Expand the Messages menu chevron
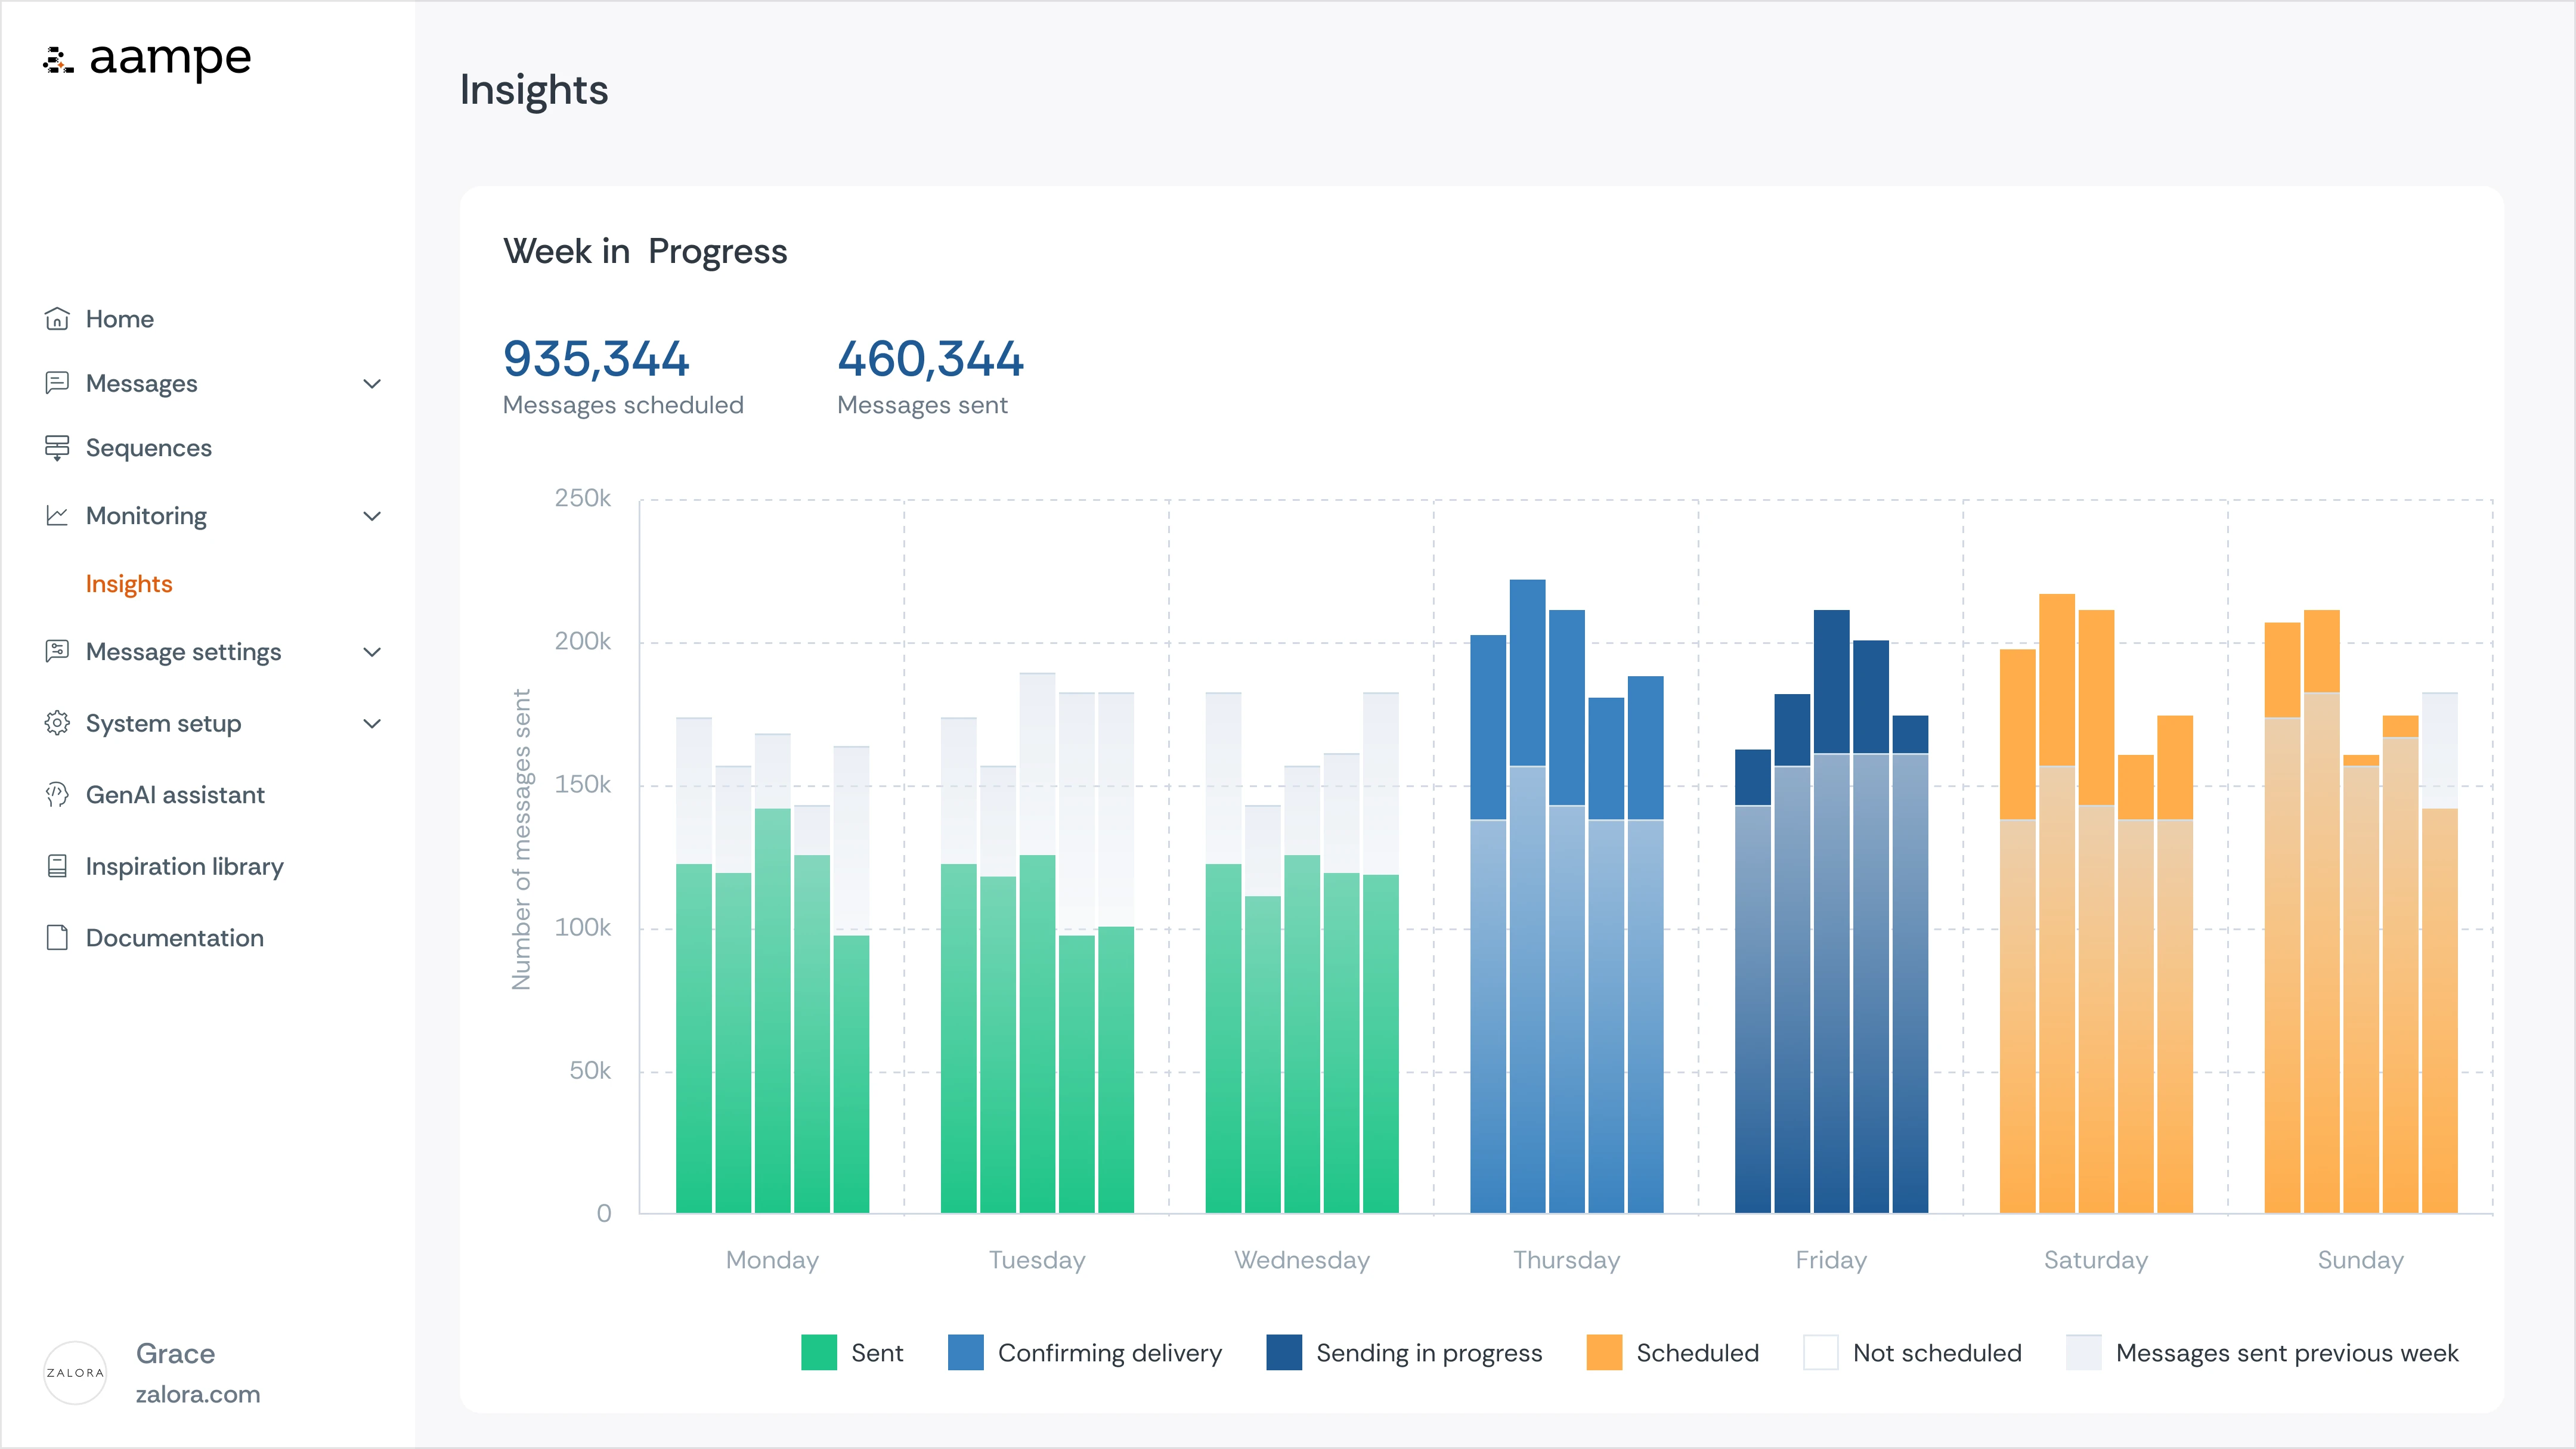2576x1449 pixels. pos(372,384)
